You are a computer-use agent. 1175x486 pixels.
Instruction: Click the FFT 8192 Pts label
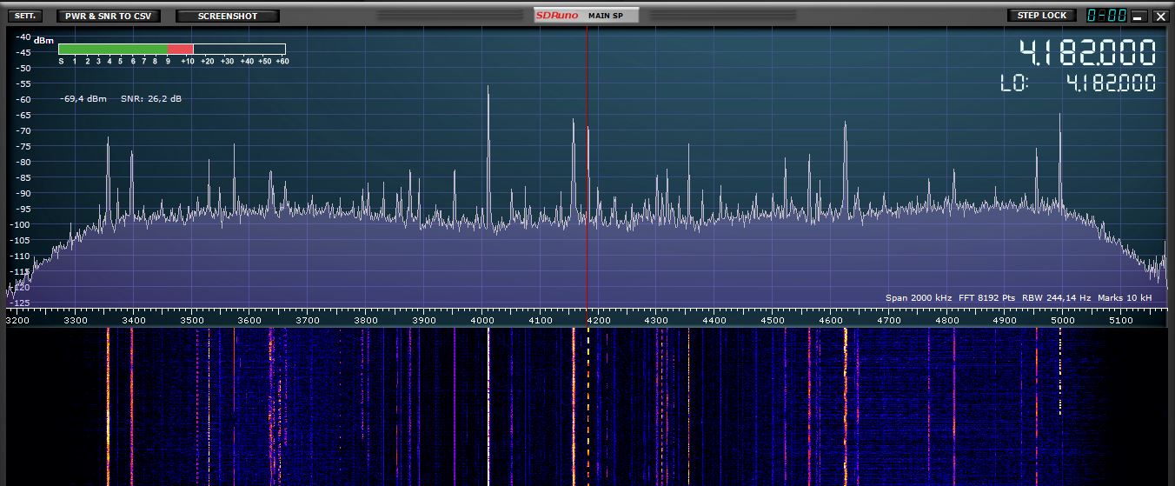(986, 298)
